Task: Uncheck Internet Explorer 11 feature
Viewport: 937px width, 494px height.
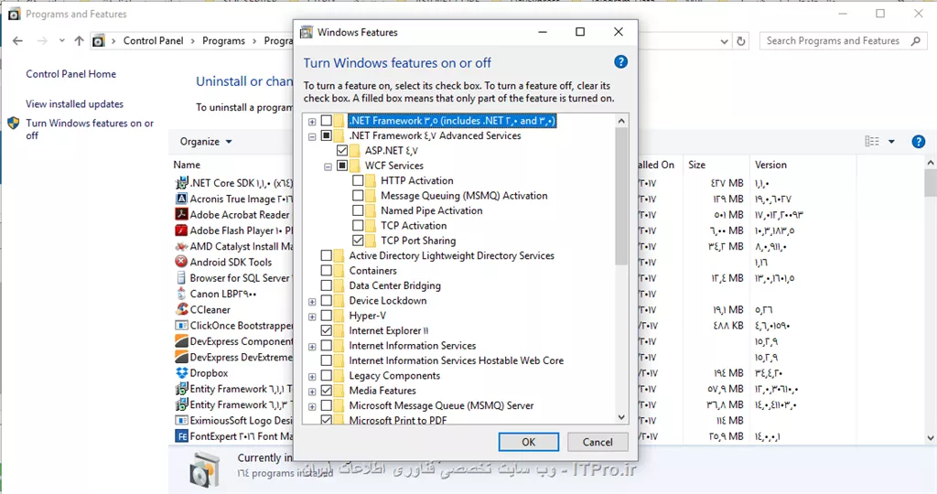Action: (327, 330)
